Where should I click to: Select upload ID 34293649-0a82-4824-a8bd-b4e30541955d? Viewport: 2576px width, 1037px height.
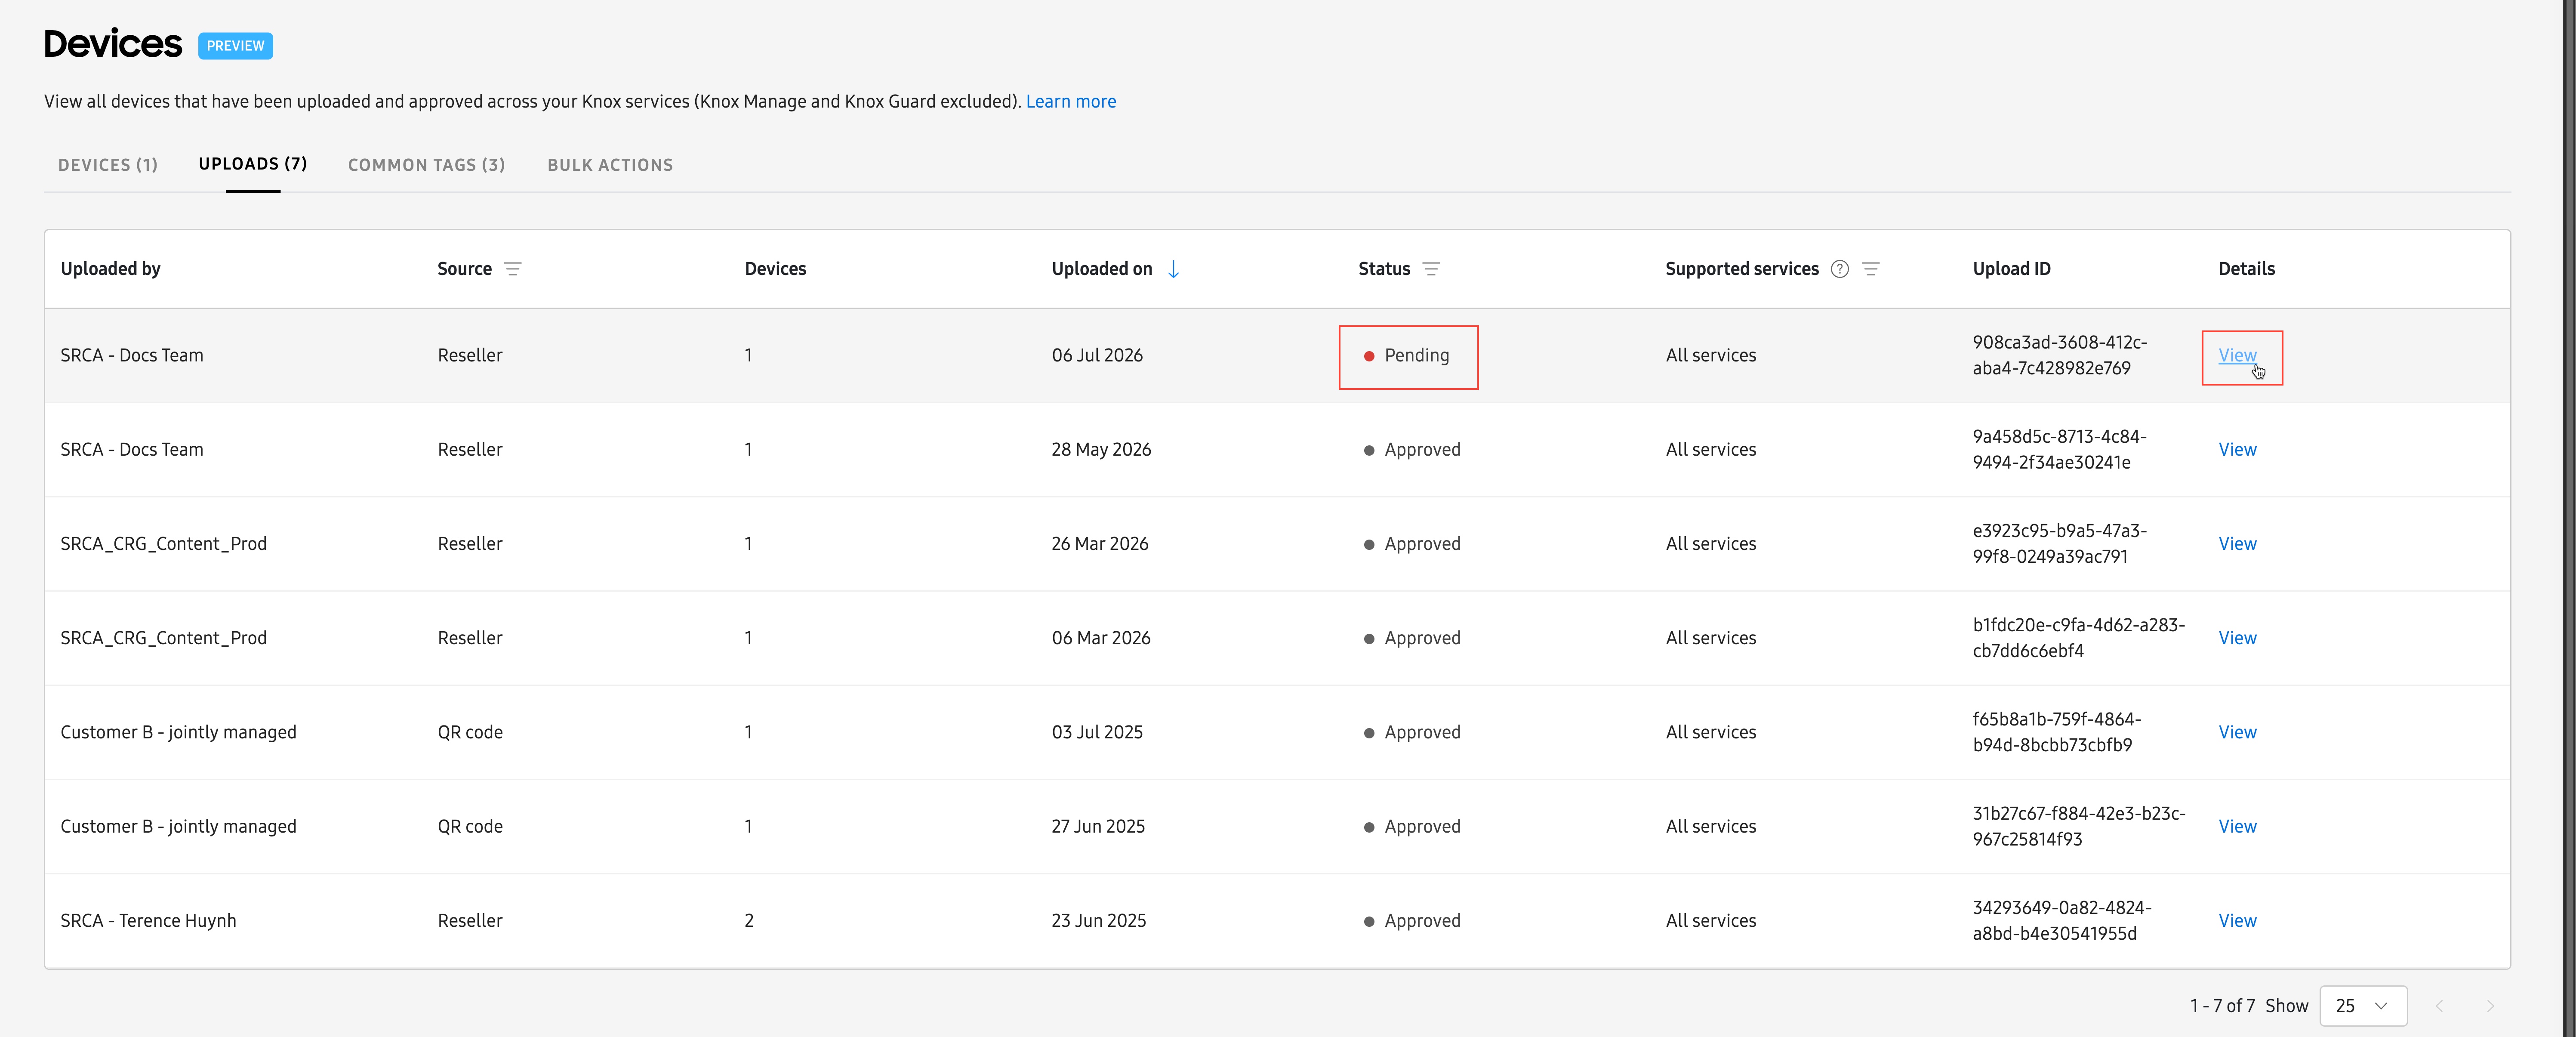(x=2061, y=921)
